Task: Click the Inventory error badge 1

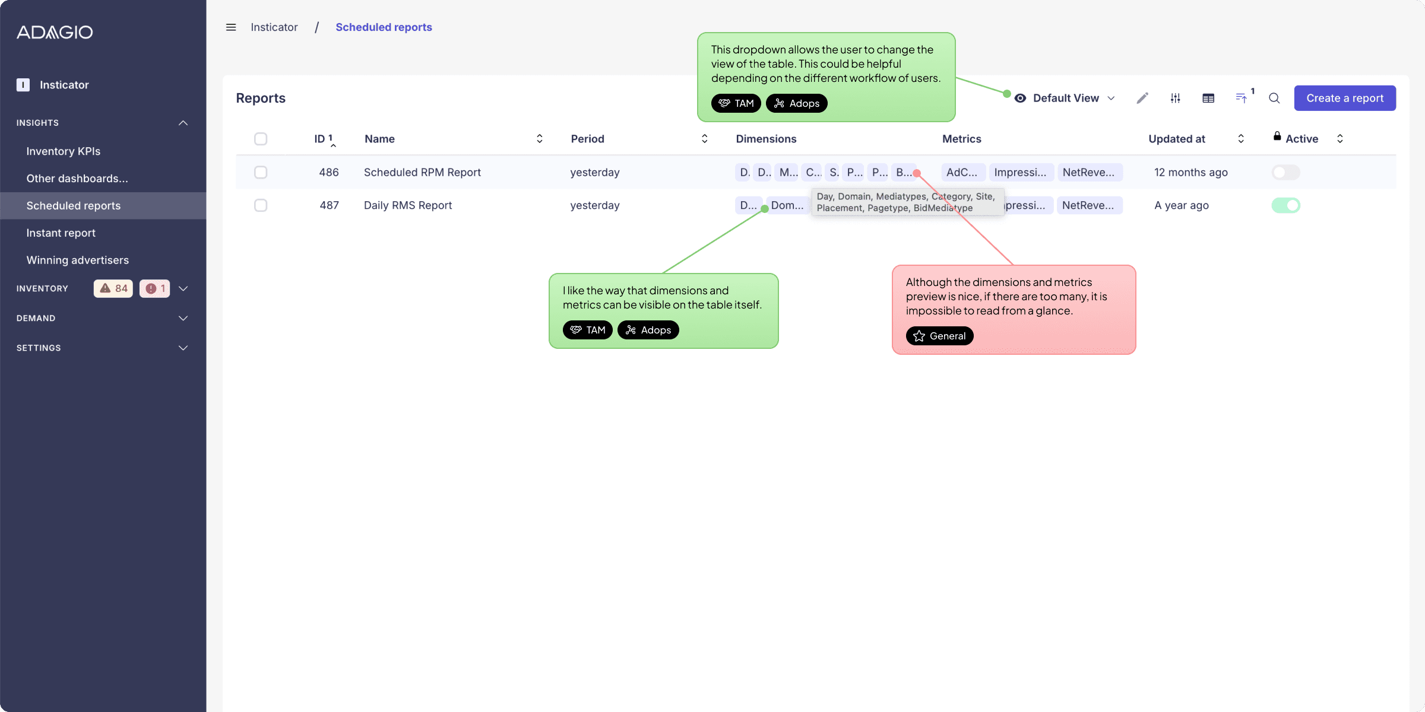Action: [154, 288]
